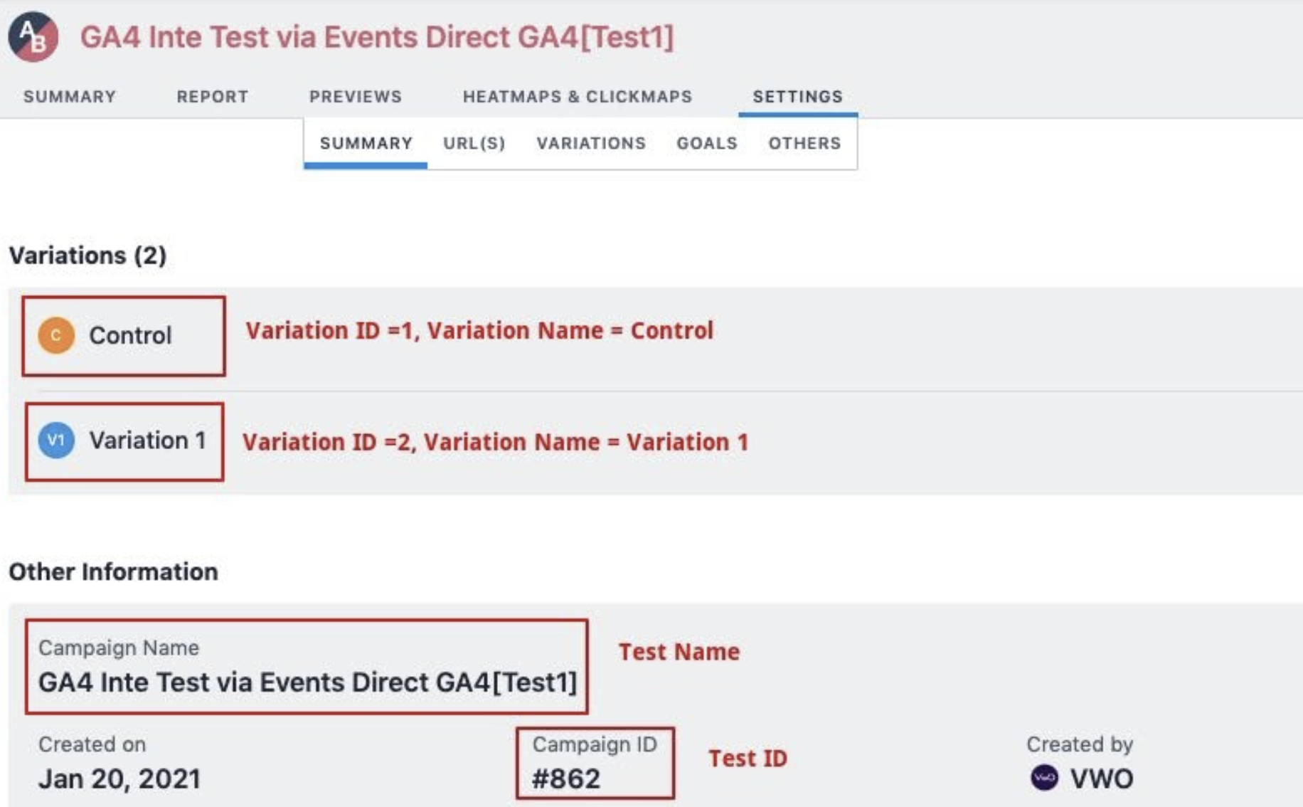Image resolution: width=1303 pixels, height=807 pixels.
Task: Open HEATMAPS & CLICKMAPS tab
Action: click(578, 96)
